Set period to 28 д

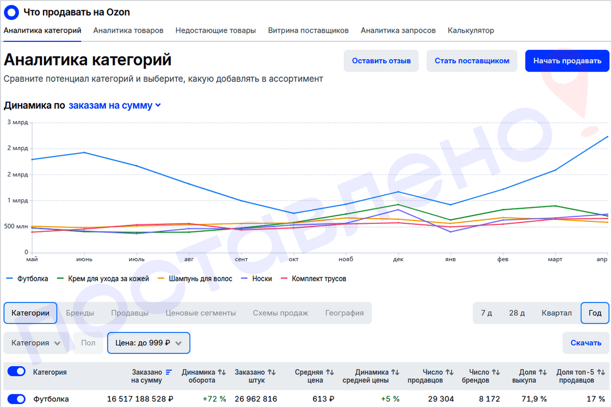[x=517, y=313]
